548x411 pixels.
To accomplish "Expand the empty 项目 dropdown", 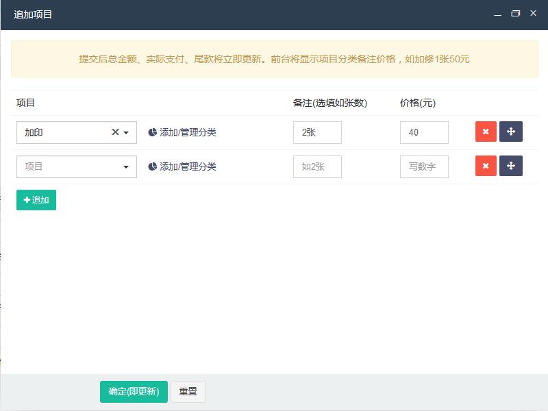I will (x=68, y=166).
